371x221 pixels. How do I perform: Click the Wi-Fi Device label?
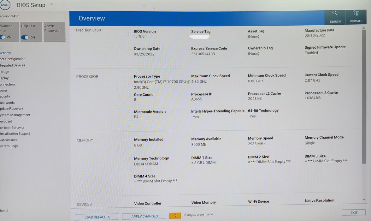coord(258,201)
